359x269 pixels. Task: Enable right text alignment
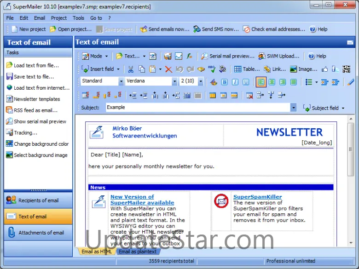[x=283, y=82]
